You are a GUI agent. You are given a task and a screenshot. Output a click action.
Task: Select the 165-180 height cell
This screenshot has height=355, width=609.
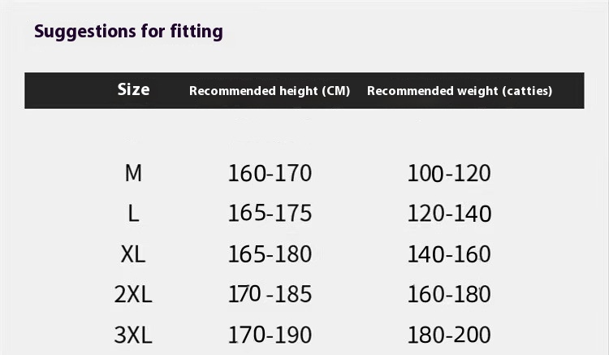[270, 254]
